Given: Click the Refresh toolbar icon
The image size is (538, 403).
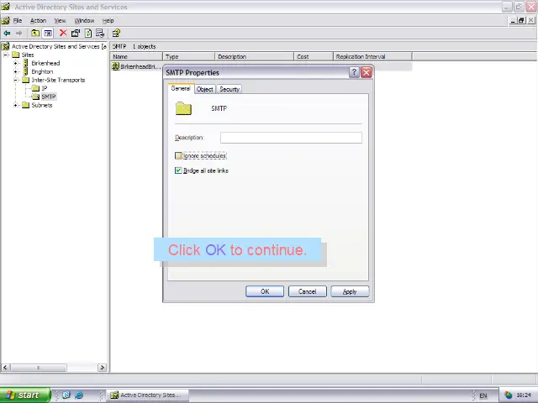Looking at the screenshot, I should (x=87, y=34).
